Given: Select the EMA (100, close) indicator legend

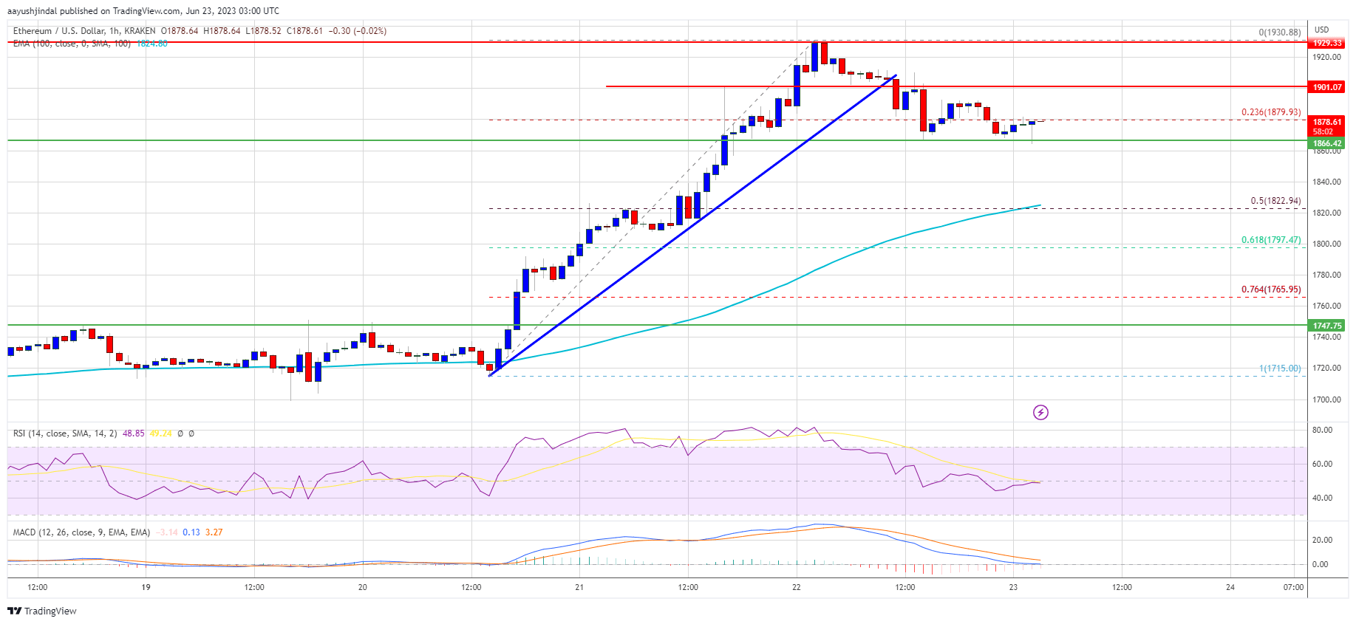Looking at the screenshot, I should 72,44.
